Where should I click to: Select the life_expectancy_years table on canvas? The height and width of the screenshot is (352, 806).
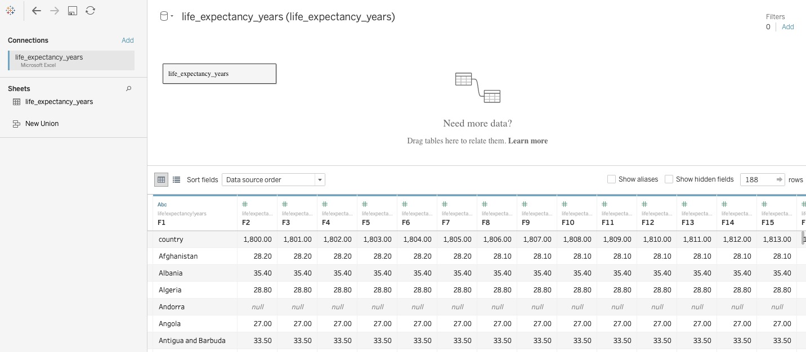coord(220,74)
